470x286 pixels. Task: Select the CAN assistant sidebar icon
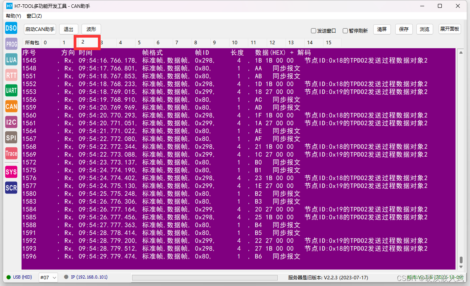tap(11, 106)
